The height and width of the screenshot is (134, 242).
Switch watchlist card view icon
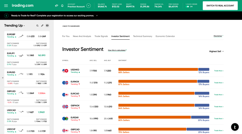coord(47,25)
